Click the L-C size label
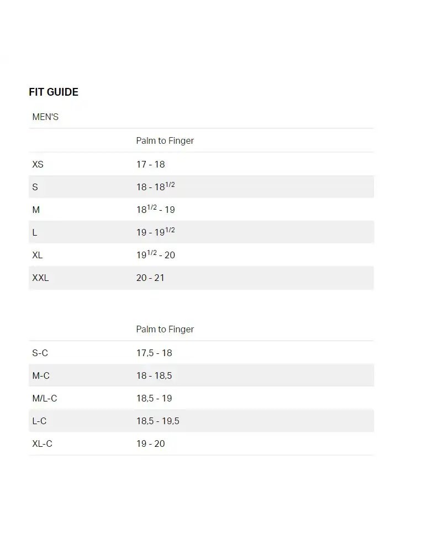The width and height of the screenshot is (442, 553). pyautogui.click(x=39, y=421)
